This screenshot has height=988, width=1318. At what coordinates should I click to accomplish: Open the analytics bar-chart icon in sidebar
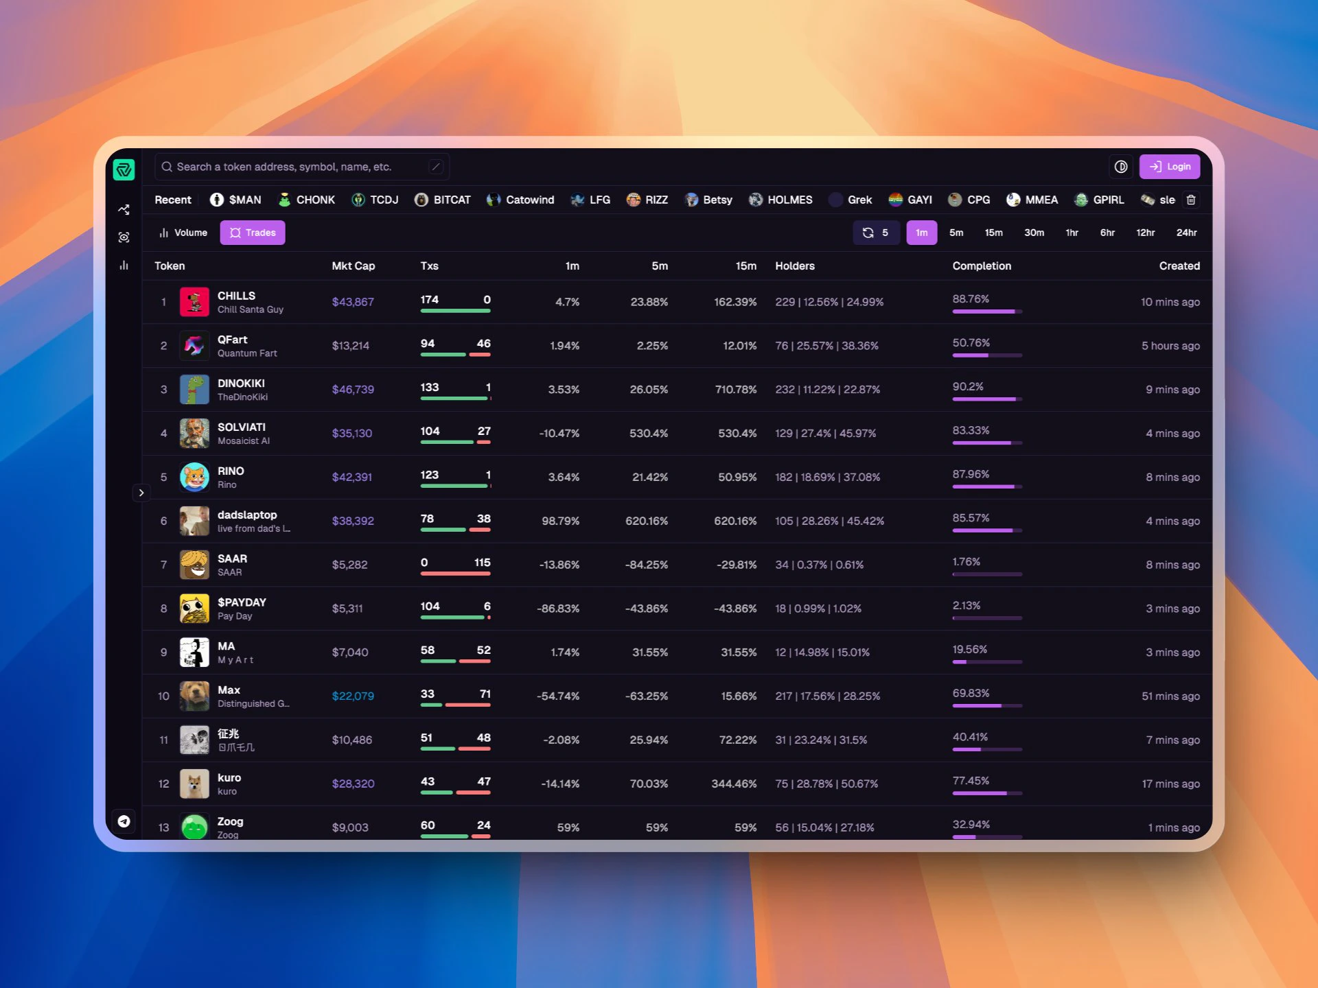(x=124, y=266)
